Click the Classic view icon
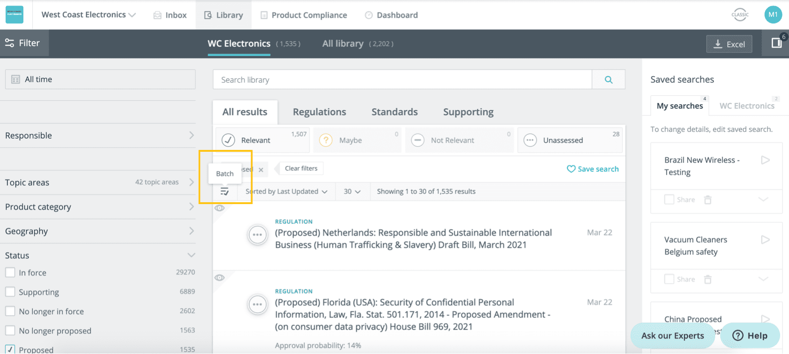 (739, 14)
